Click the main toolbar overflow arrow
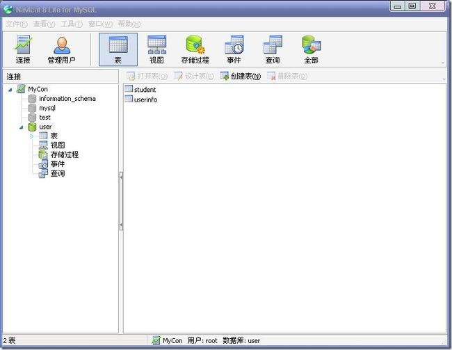Screen dimensions: 452x350 pyautogui.click(x=443, y=63)
